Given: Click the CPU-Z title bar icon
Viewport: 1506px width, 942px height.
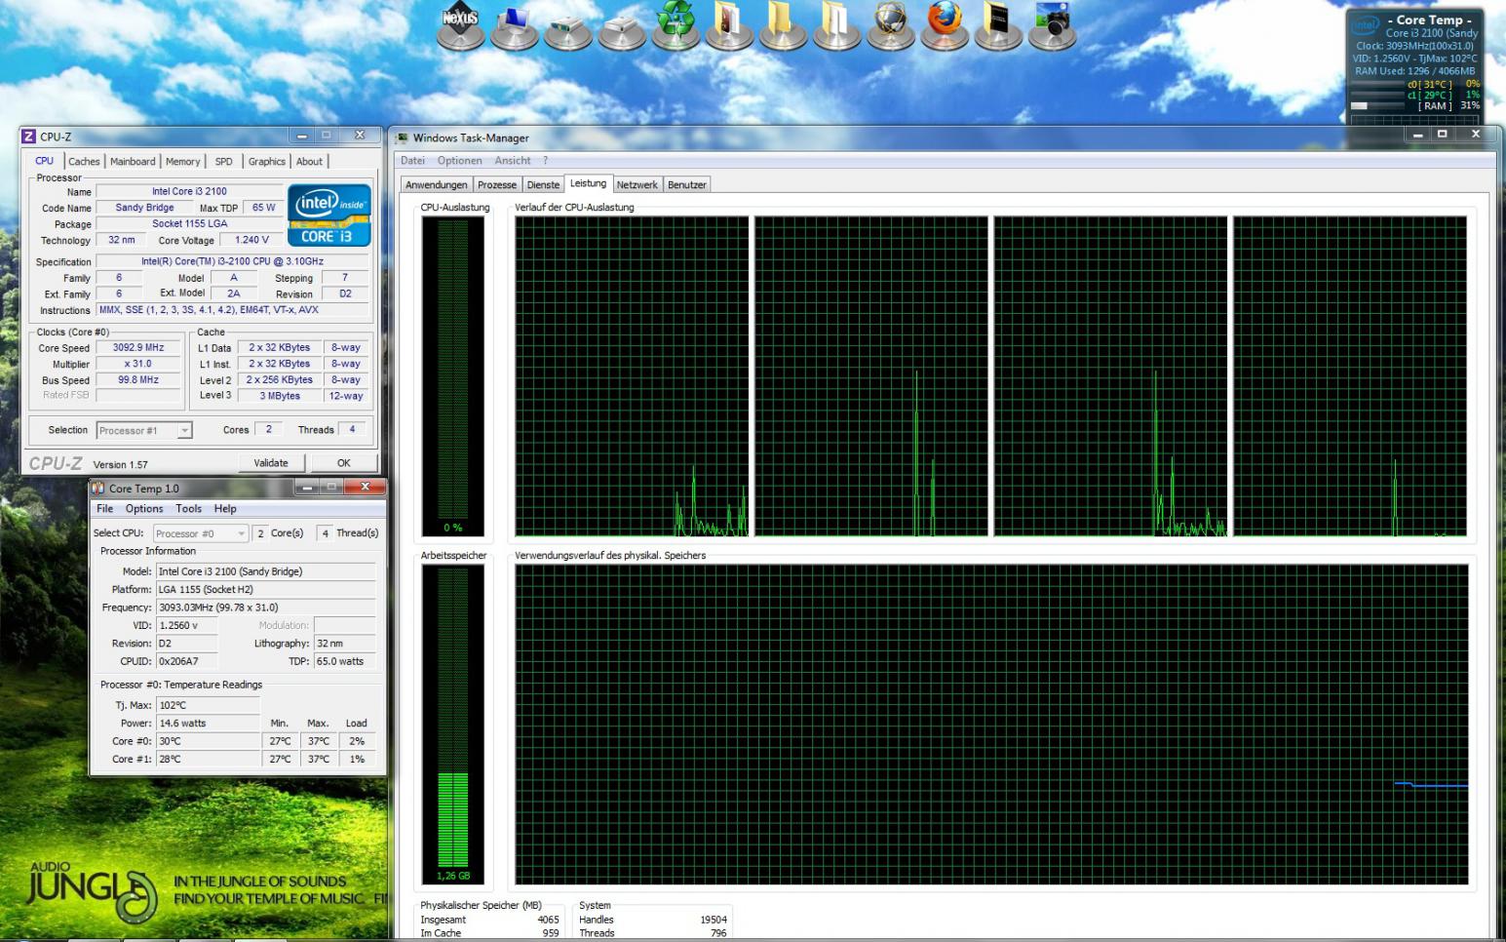Looking at the screenshot, I should pos(29,137).
